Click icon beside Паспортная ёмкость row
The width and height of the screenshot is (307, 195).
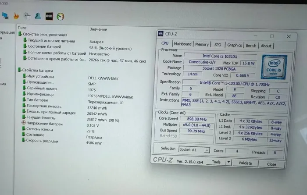click(24, 106)
